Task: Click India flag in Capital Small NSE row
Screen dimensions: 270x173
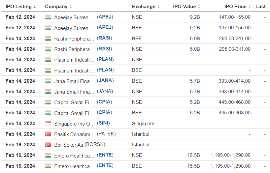Action: [x=48, y=102]
